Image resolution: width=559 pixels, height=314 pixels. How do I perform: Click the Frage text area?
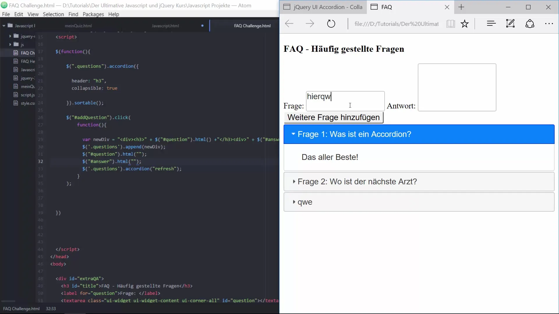pos(345,101)
